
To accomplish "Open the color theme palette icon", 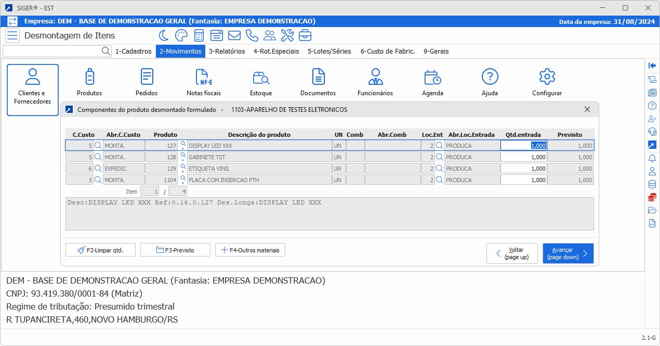I will click(x=181, y=35).
